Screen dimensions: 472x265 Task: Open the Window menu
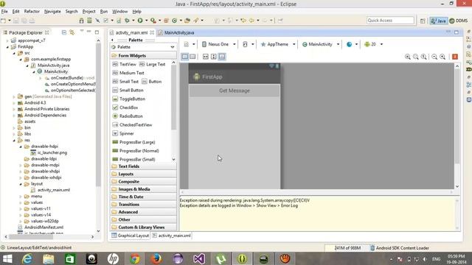(119, 12)
